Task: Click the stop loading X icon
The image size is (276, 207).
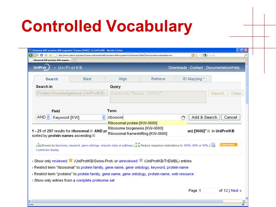Action: 46,55
